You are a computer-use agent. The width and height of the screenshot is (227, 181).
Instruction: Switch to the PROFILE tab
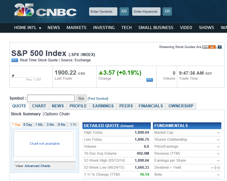pyautogui.click(x=78, y=106)
